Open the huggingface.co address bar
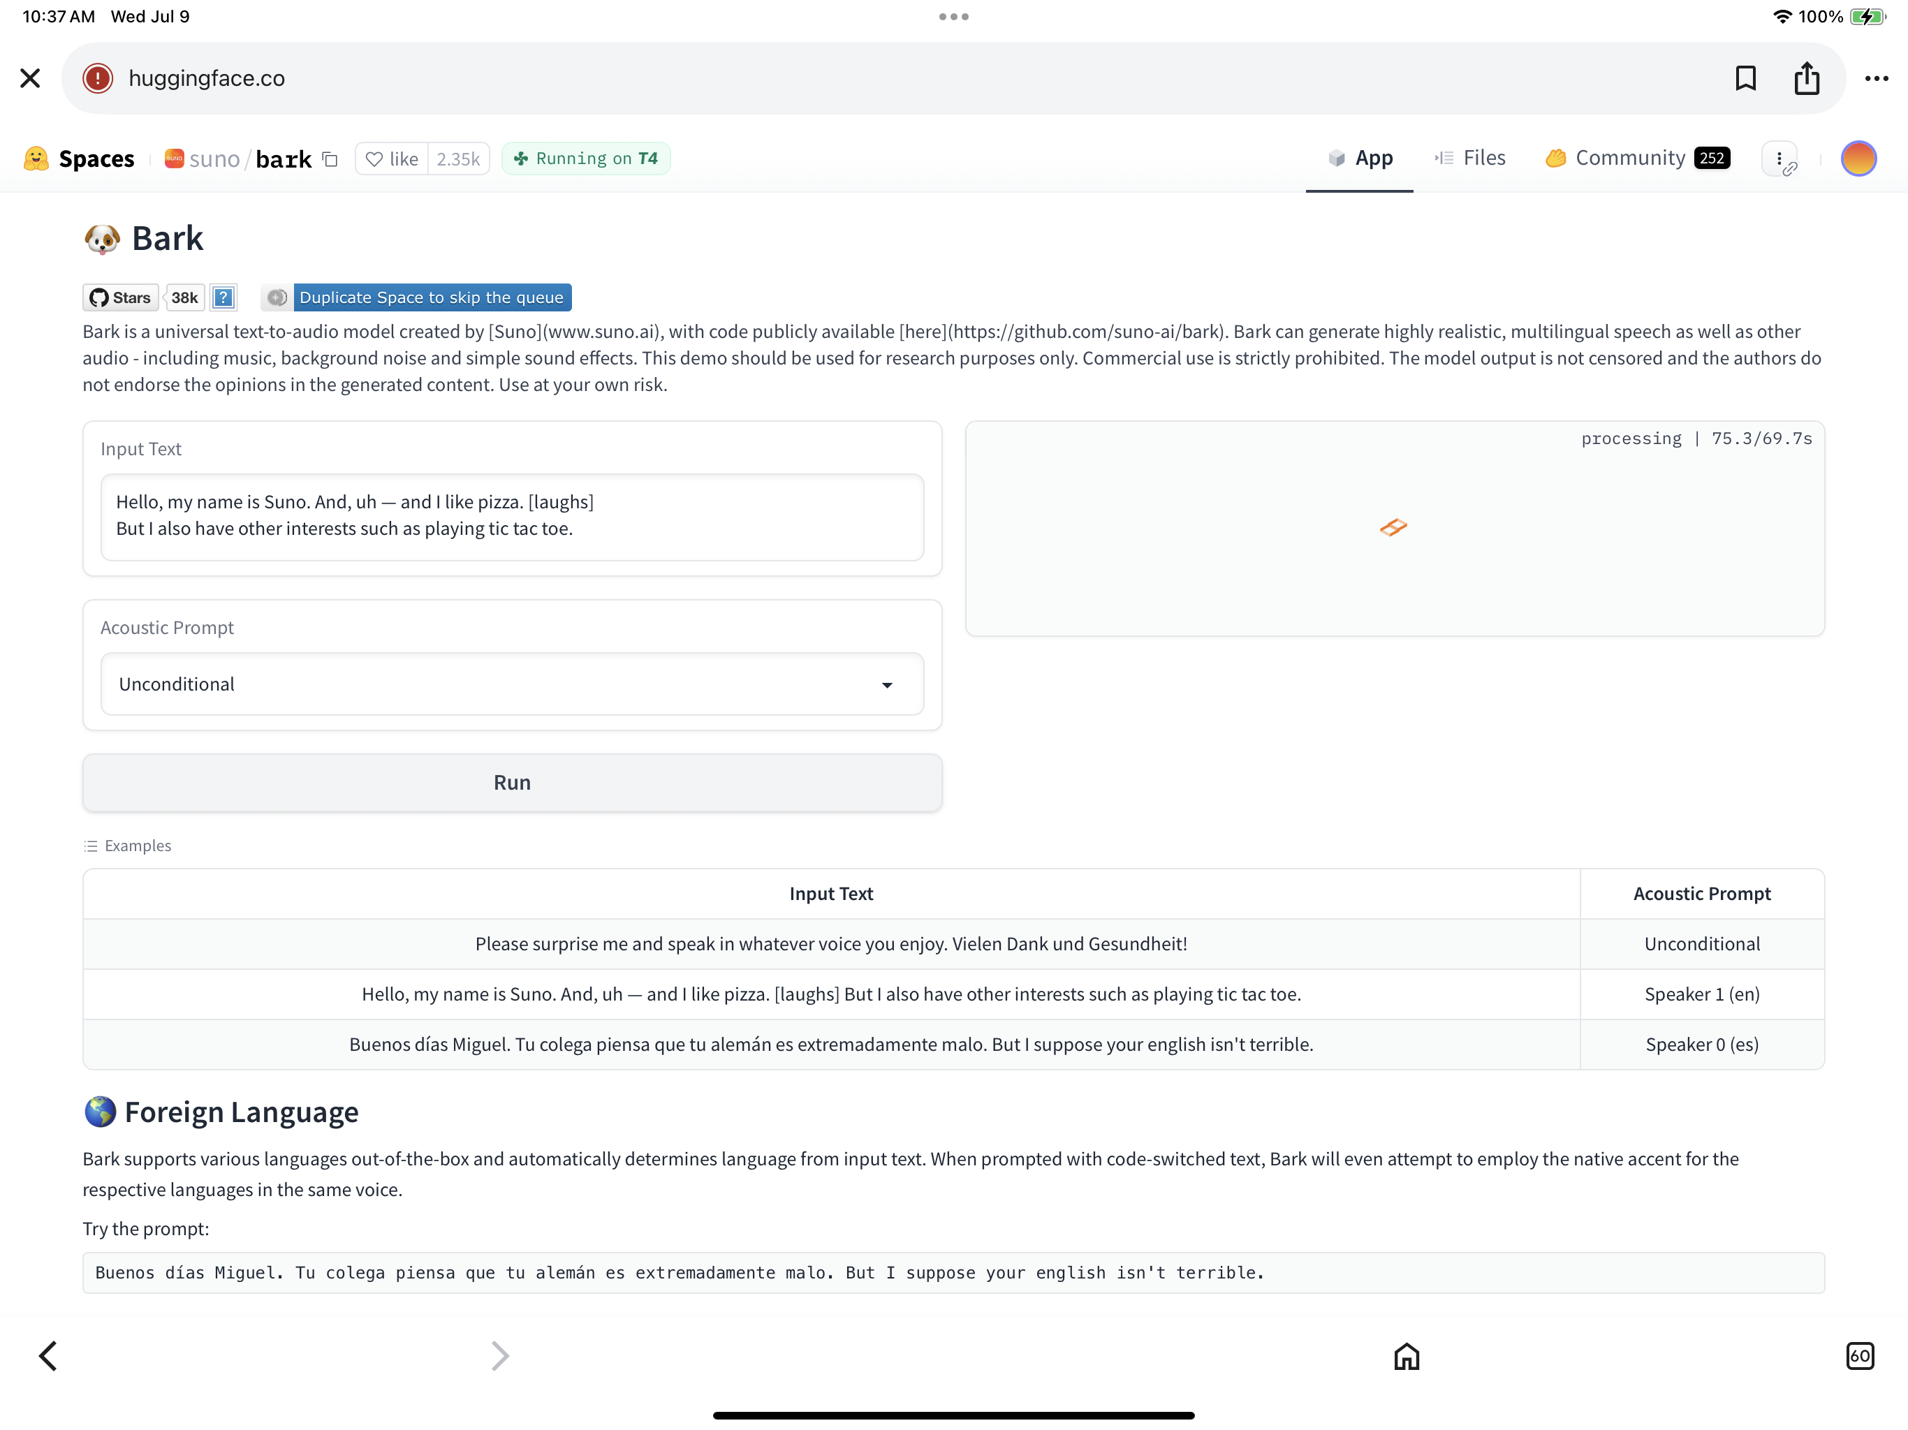Viewport: 1908px width, 1430px height. coord(953,78)
